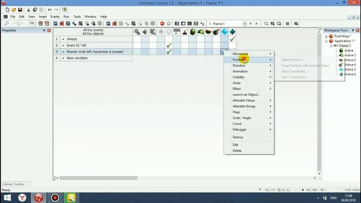Go to previous frame arrow
The height and width of the screenshot is (203, 361).
(250, 24)
